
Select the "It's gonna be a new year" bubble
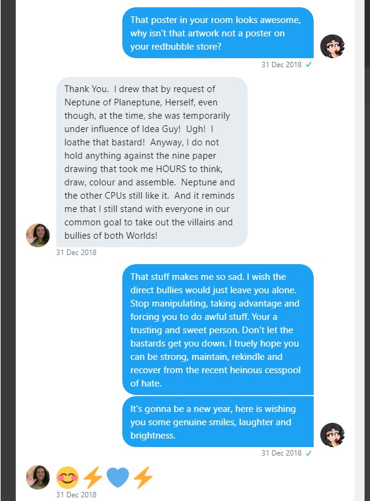[x=218, y=421]
